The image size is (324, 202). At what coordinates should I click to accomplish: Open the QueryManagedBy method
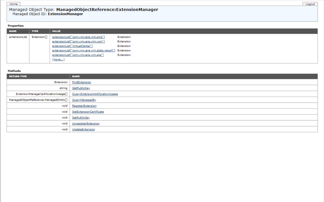84,100
